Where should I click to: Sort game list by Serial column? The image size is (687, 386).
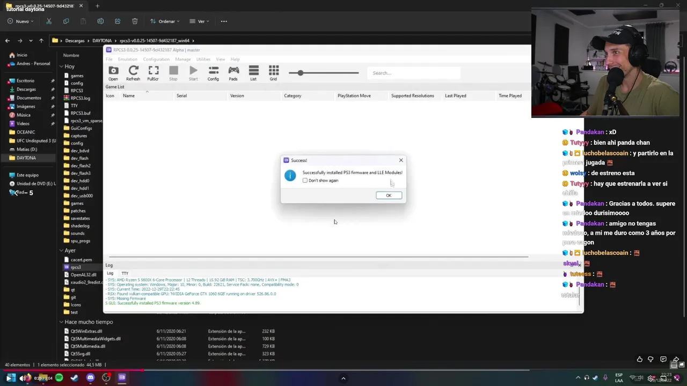181,96
